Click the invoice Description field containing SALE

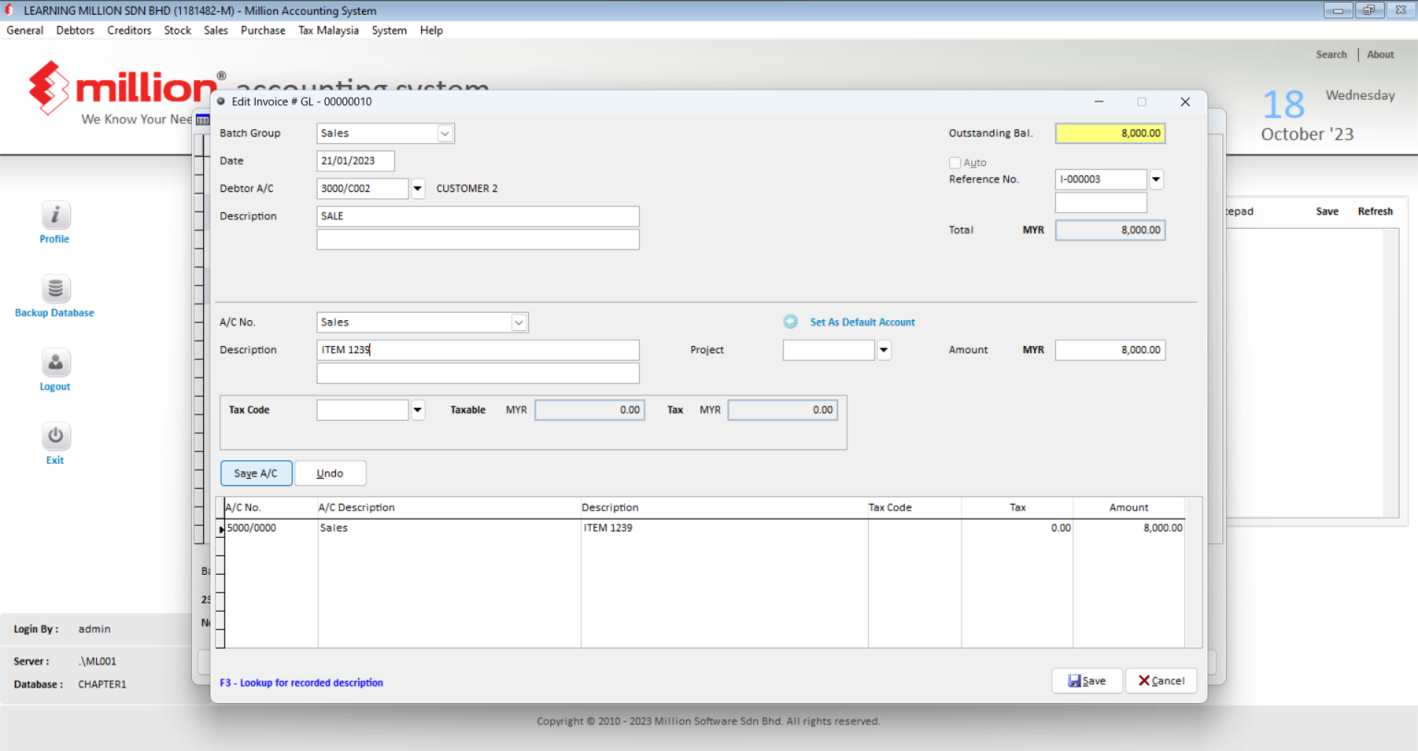[478, 216]
